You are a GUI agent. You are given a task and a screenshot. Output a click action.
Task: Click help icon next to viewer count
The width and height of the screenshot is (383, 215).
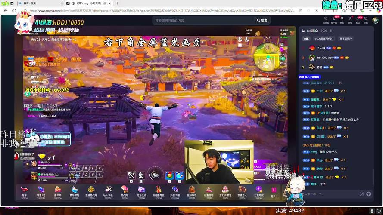pos(331,31)
